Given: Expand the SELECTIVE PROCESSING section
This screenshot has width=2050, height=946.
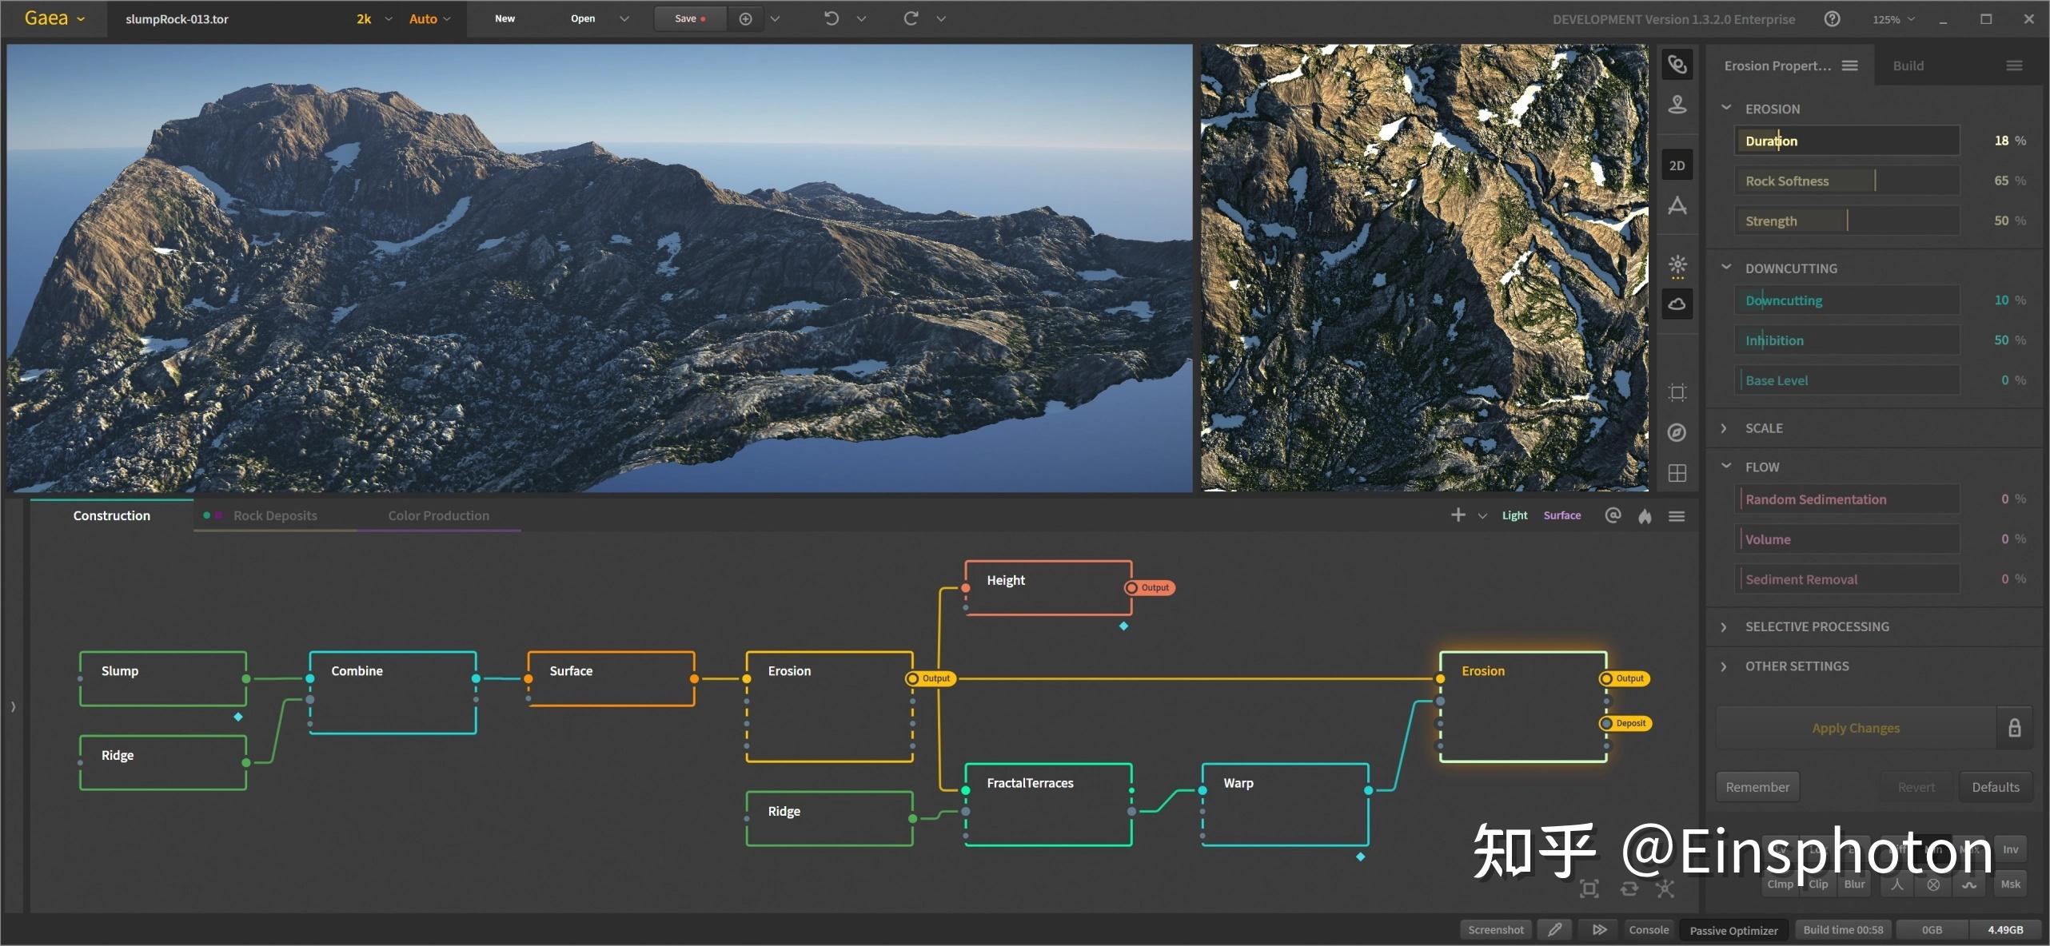Looking at the screenshot, I should pyautogui.click(x=1817, y=626).
